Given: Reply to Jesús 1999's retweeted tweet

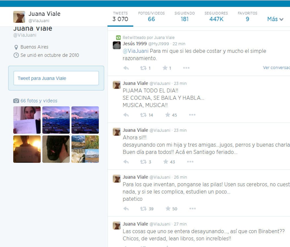Looking at the screenshot, I should tap(126, 68).
